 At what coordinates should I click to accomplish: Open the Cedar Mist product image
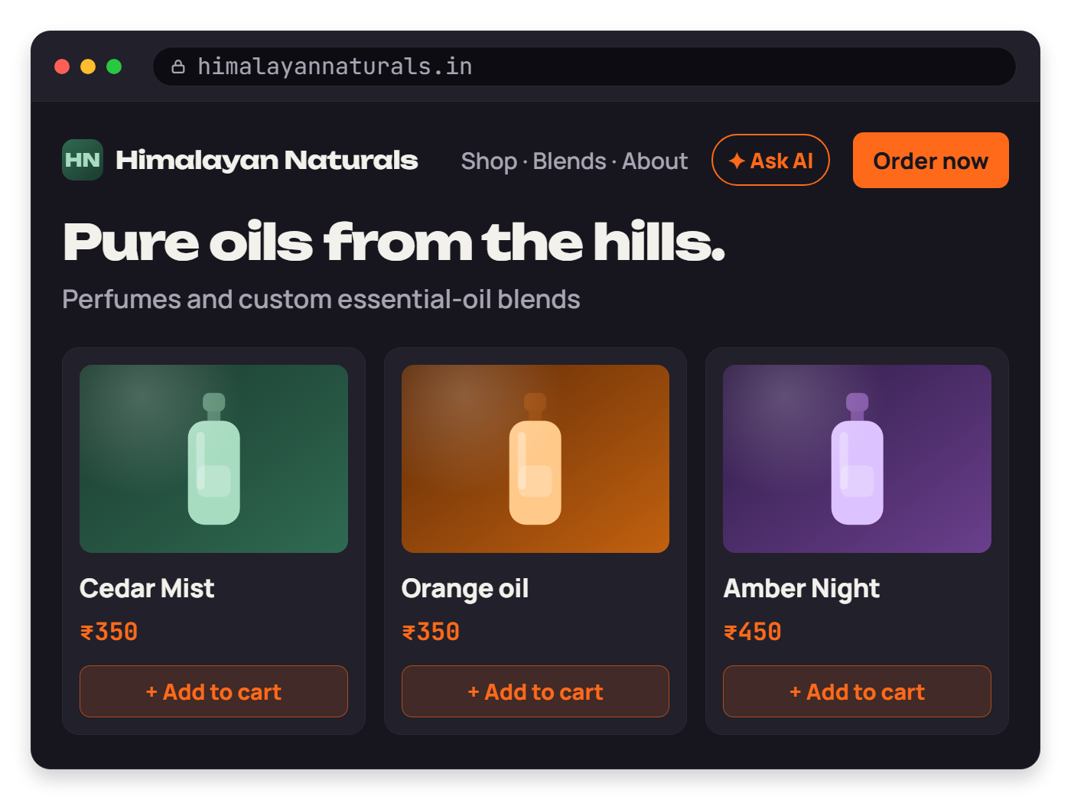click(x=213, y=459)
